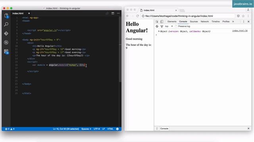Go forward in Chrome browser
254x142 pixels.
click(133, 16)
